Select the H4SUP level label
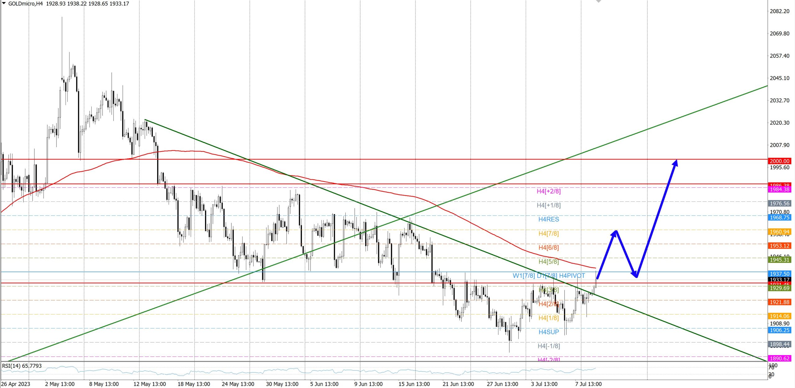Screen dimensions: 795x388 (x=548, y=332)
